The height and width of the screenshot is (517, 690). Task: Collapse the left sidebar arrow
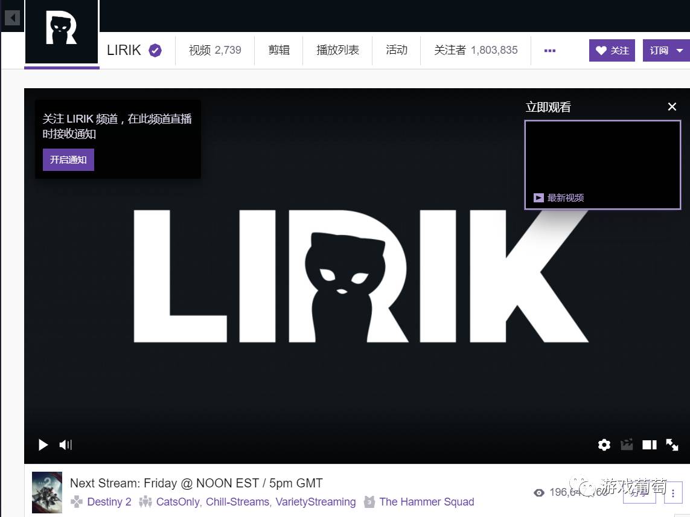click(x=12, y=18)
